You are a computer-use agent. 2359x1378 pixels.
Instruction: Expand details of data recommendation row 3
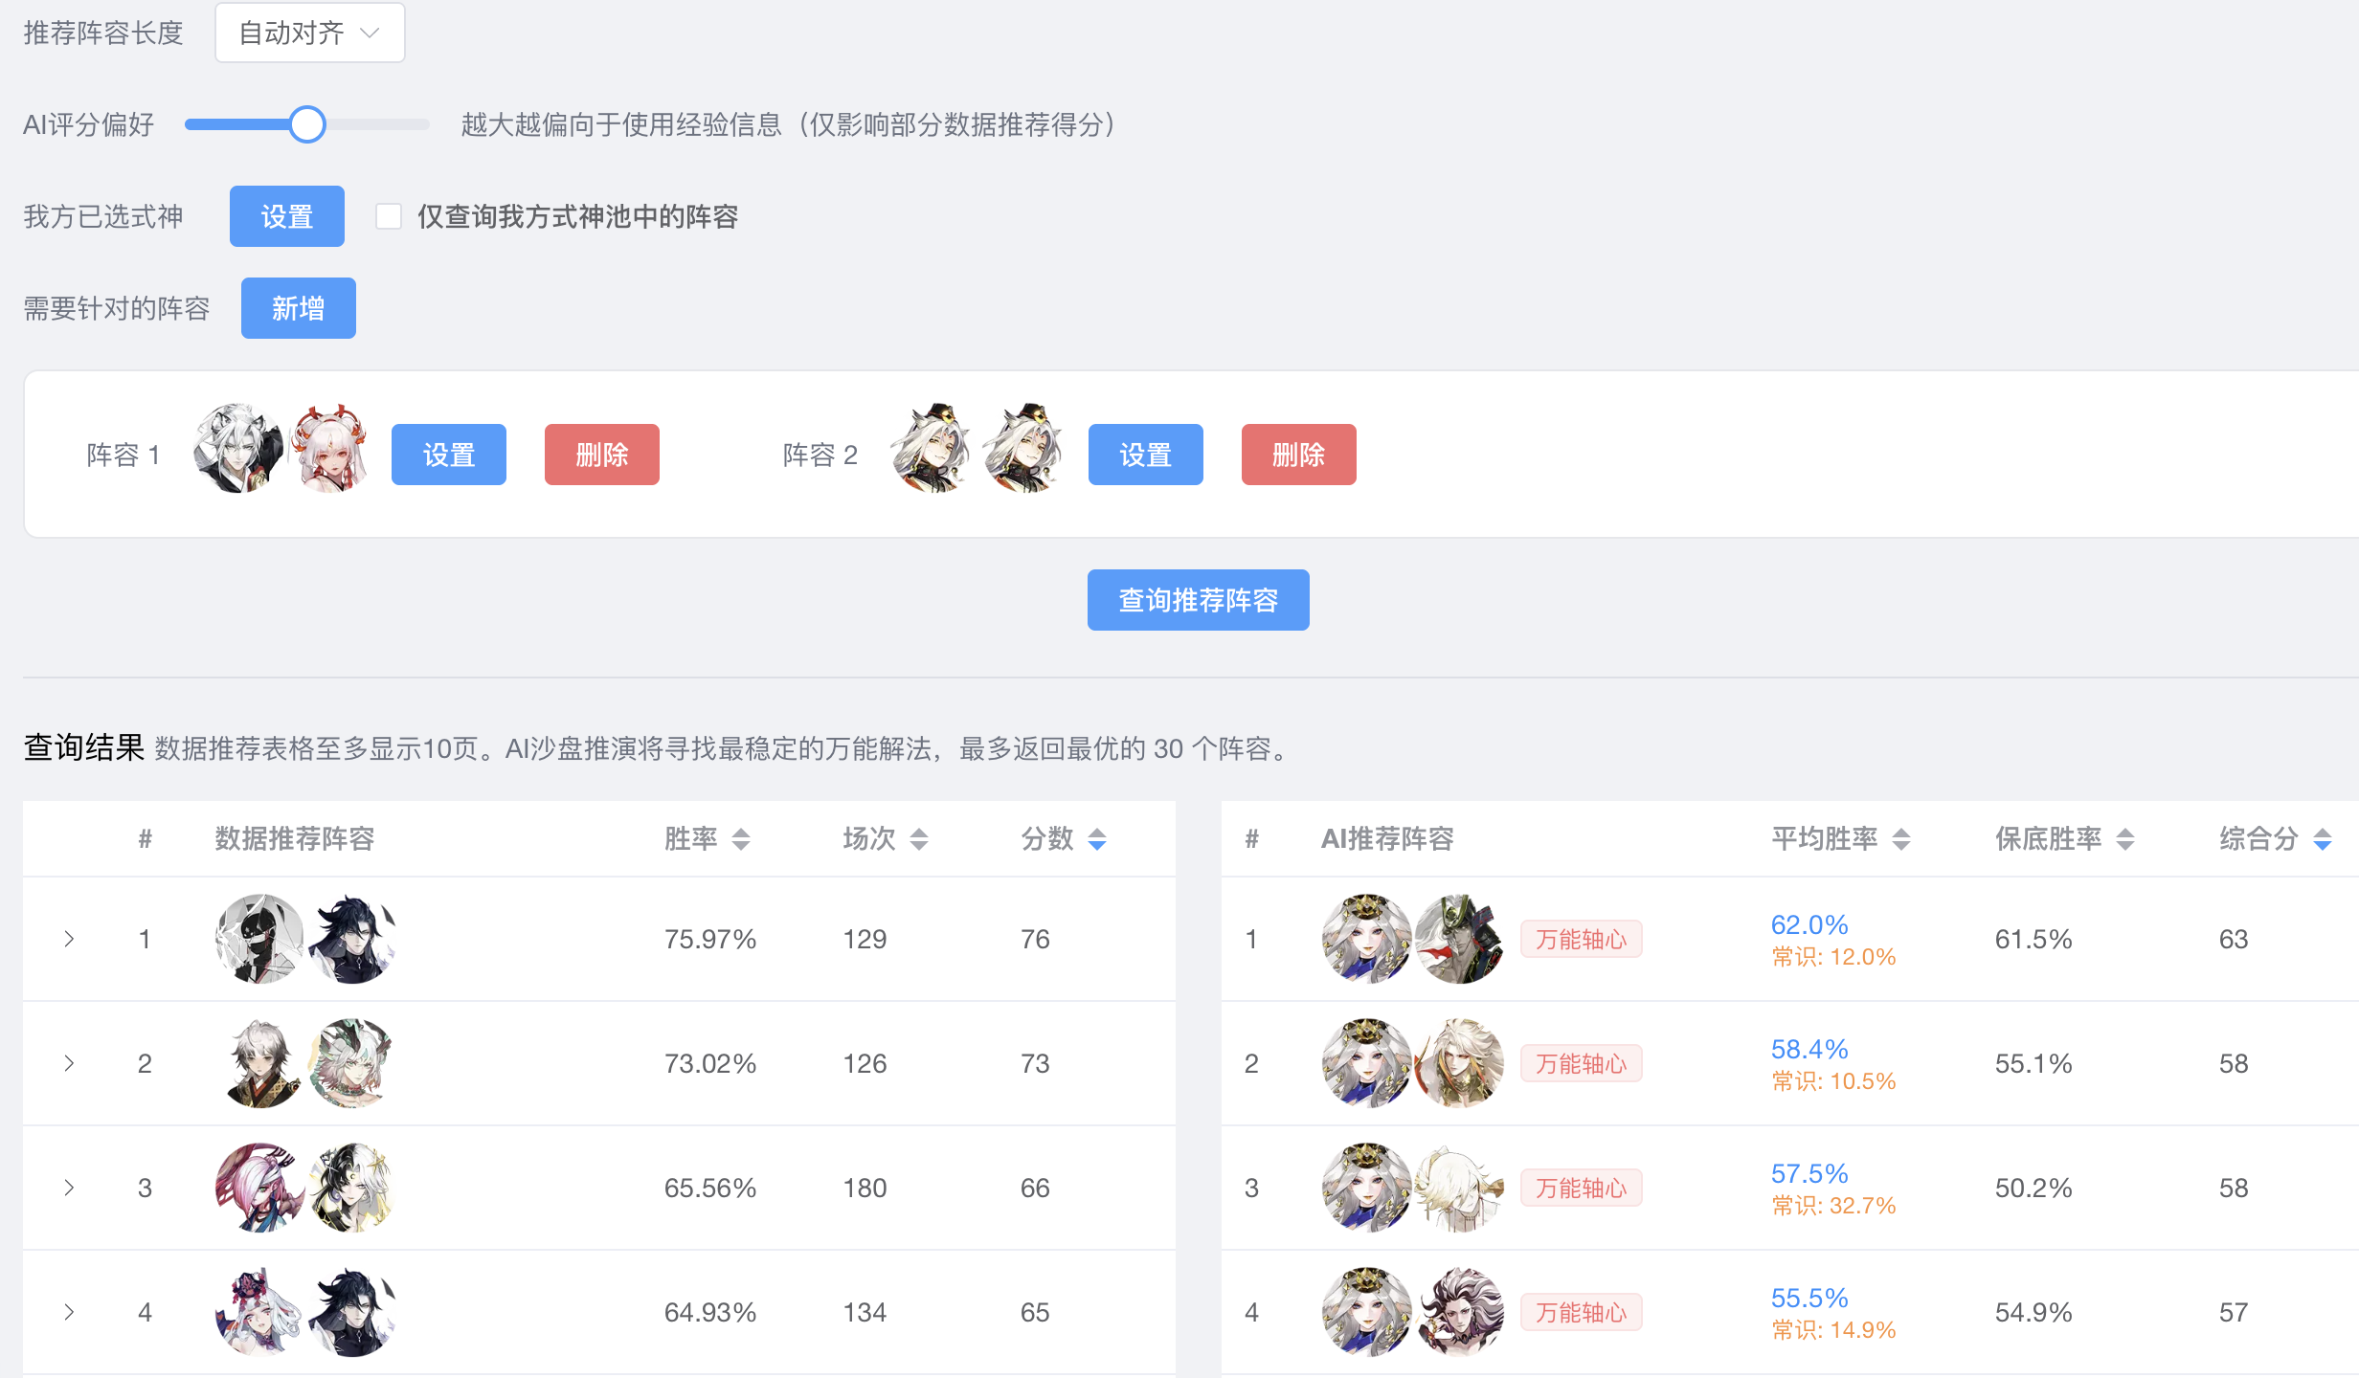pyautogui.click(x=69, y=1188)
